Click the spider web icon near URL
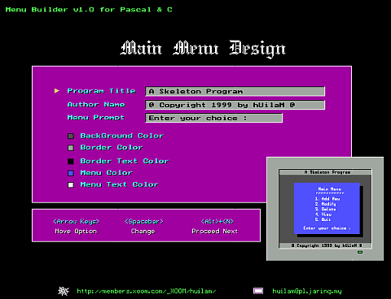Screen dimensions: 391x299 click(64, 291)
